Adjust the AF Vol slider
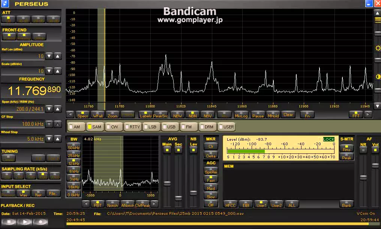Image resolution: width=381 pixels, height=229 pixels. [x=375, y=166]
